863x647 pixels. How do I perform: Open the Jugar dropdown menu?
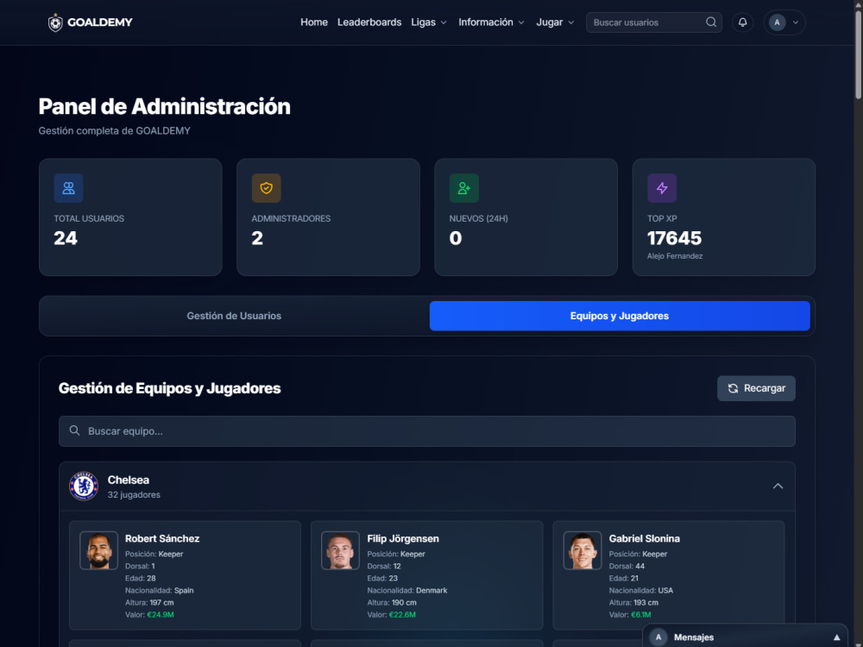555,22
